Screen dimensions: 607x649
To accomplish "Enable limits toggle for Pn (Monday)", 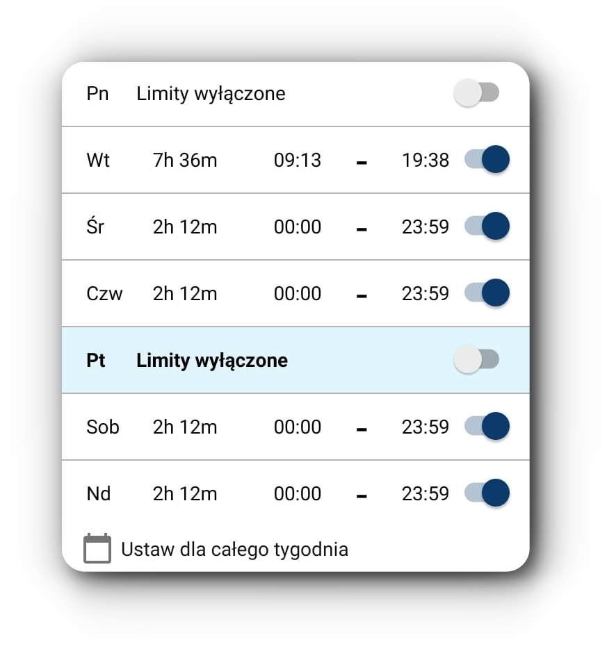I will pyautogui.click(x=476, y=92).
